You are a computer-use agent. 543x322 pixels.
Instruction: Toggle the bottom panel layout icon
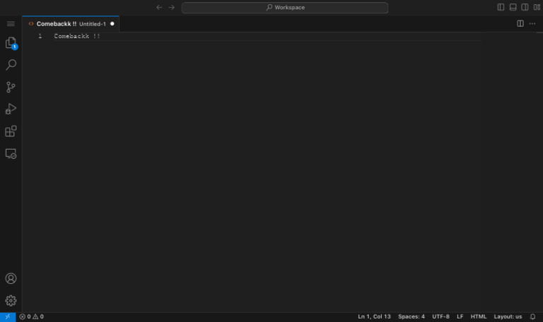[513, 7]
